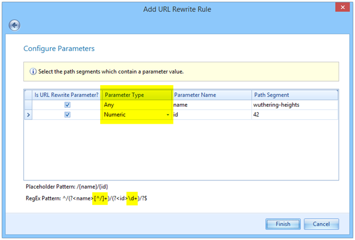This screenshot has width=355, height=240.
Task: Select the Any parameter type cell
Action: click(x=137, y=105)
